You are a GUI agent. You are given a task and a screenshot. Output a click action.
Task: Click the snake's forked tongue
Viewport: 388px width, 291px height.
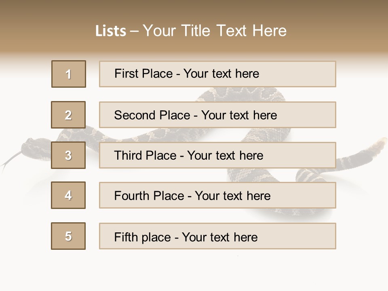[x=8, y=162]
